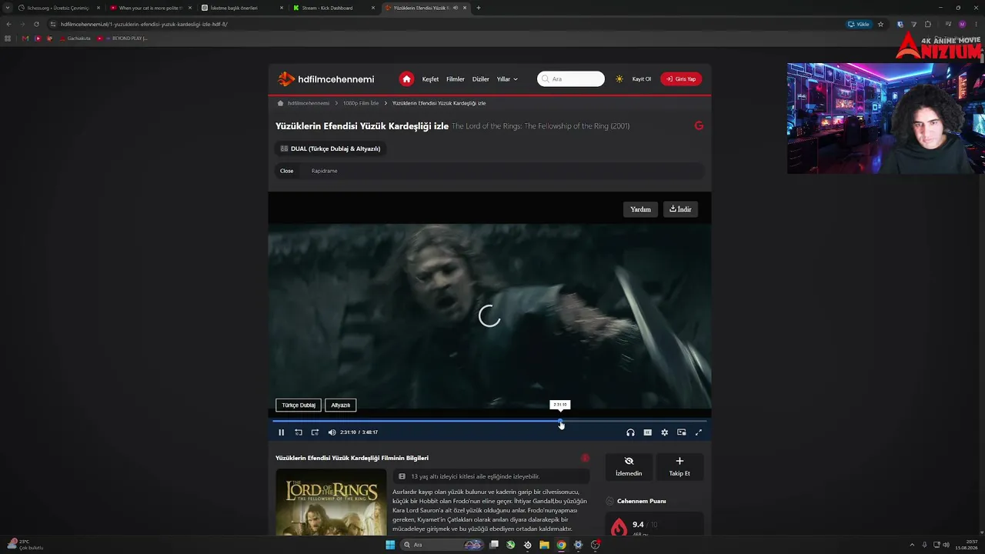Click the red report flag icon
Screen dimensions: 985x554
(585, 458)
